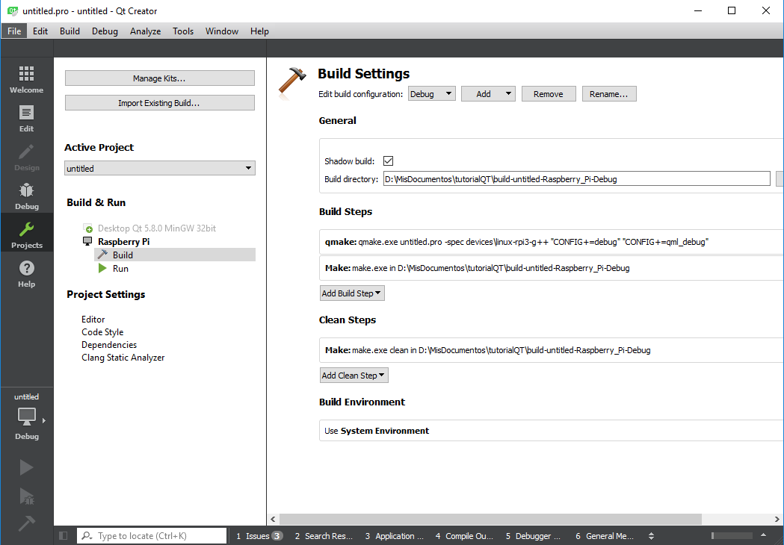Open the Issues output pane
This screenshot has height=545, width=784.
259,535
